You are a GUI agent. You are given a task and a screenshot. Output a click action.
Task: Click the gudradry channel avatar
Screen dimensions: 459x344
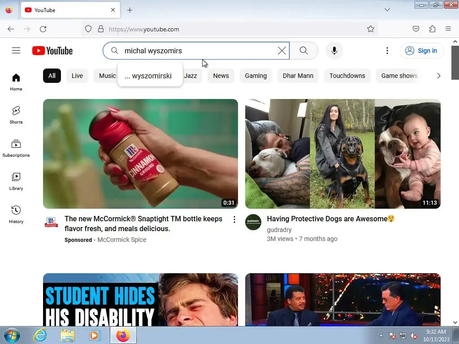point(253,222)
